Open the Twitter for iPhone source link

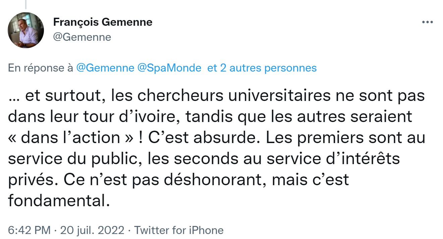click(179, 230)
